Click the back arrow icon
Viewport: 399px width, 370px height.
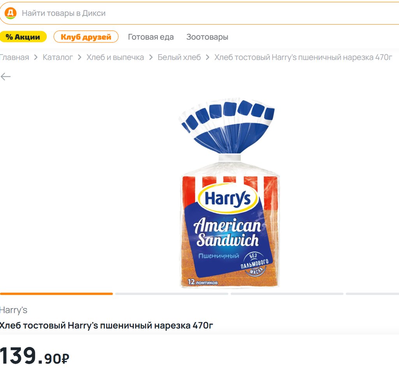[5, 77]
